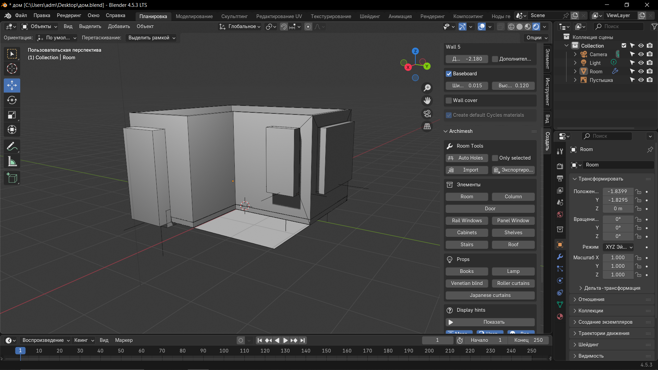This screenshot has width=658, height=370.
Task: Select the Annotate pencil tool
Action: pyautogui.click(x=12, y=147)
